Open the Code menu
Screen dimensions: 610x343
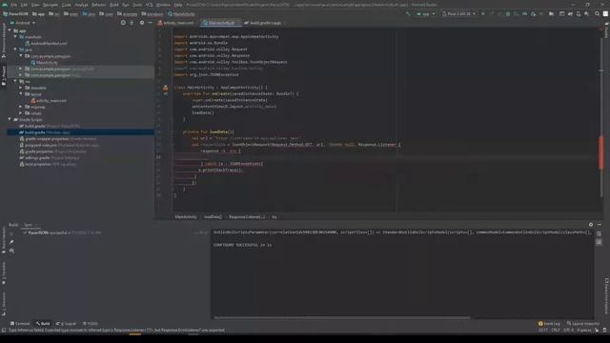[x=67, y=5]
